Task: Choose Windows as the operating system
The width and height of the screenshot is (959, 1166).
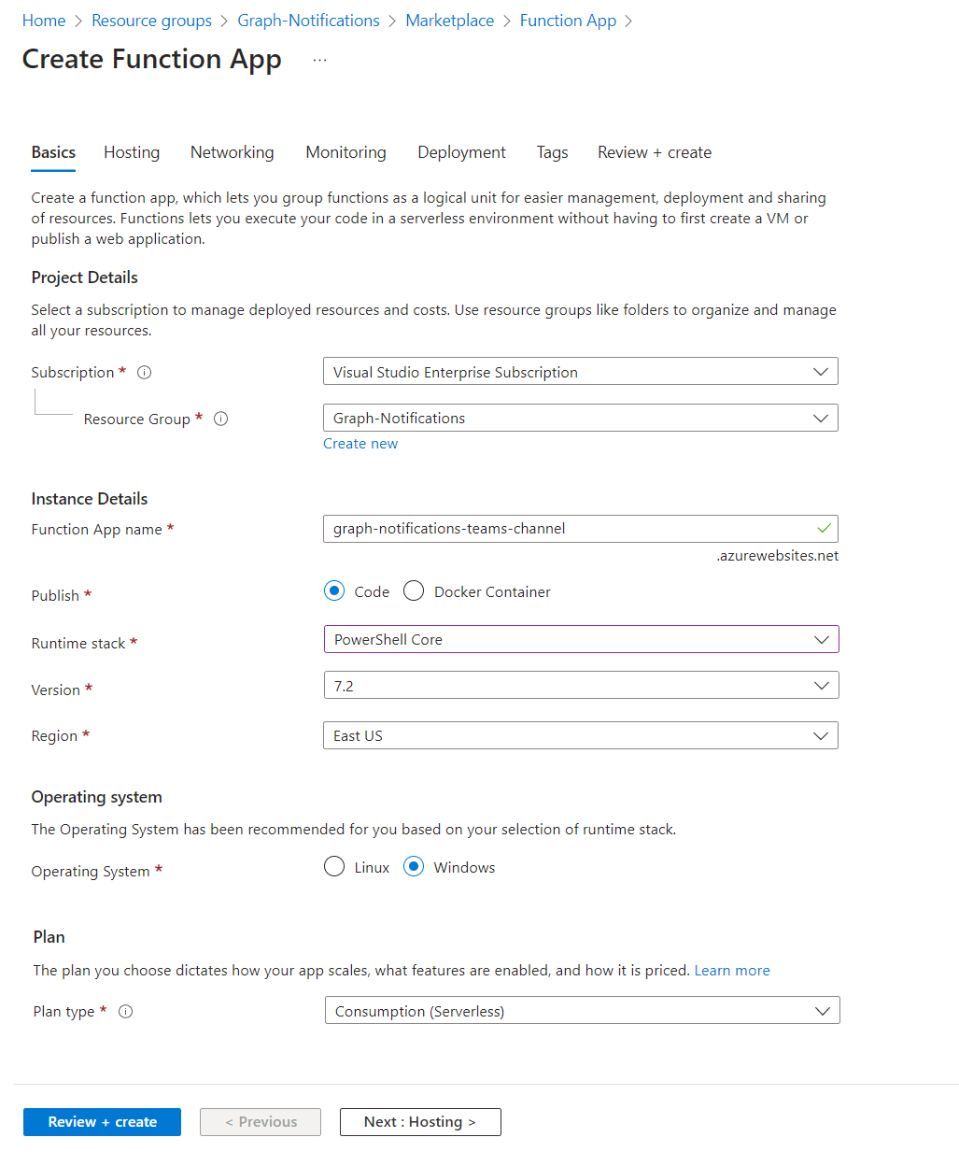Action: point(414,867)
